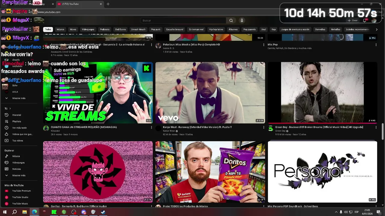Select the Comedias filter chip
Viewport: 385px width, 216px height.
pos(320,29)
